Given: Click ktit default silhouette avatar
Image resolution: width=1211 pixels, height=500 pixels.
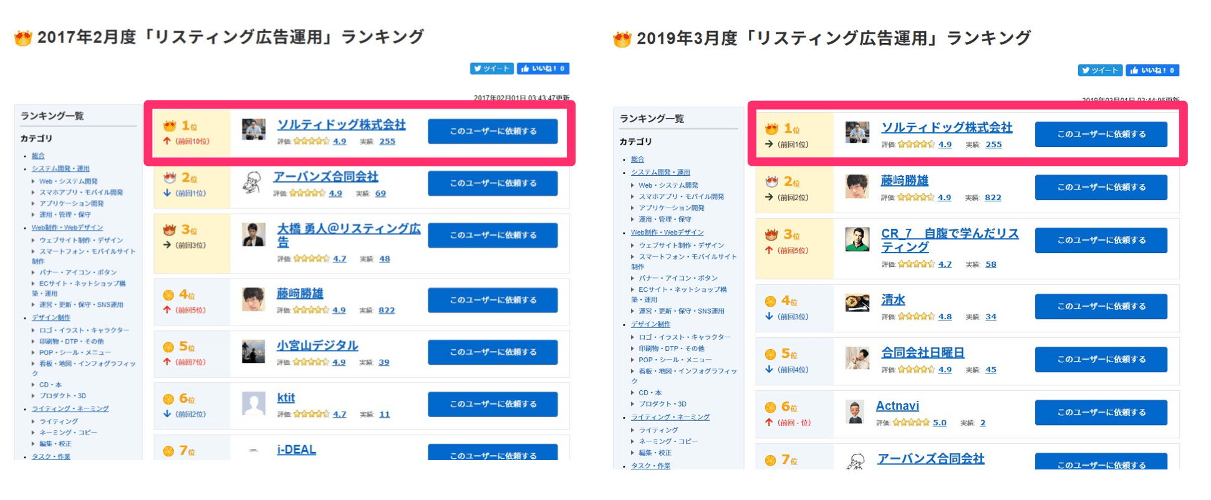Looking at the screenshot, I should coord(254,403).
